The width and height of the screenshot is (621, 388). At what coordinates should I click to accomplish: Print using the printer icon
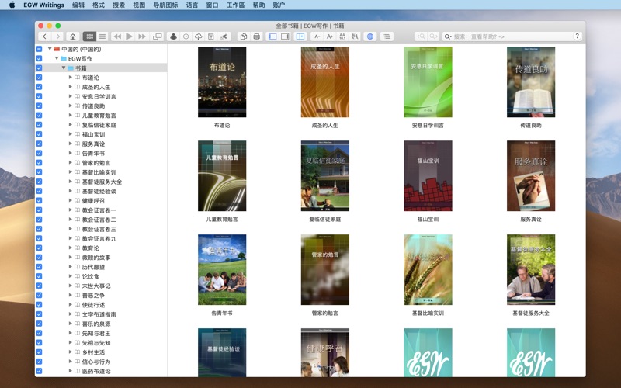(x=257, y=36)
